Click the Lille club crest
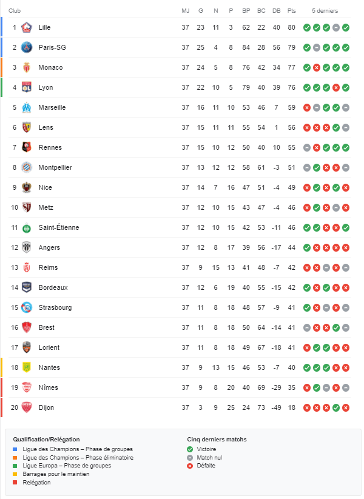The width and height of the screenshot is (364, 499). point(27,27)
